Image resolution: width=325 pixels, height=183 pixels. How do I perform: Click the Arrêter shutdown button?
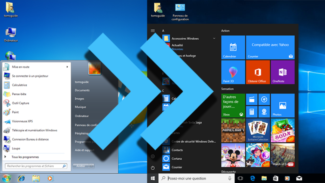(81, 166)
